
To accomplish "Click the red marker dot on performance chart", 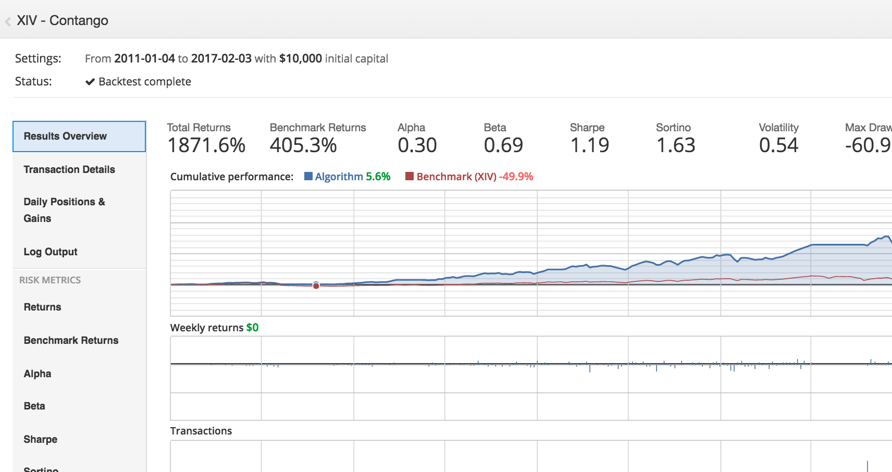I will 316,285.
